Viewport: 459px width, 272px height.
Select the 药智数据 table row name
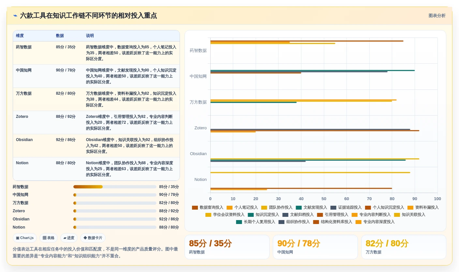pyautogui.click(x=24, y=47)
